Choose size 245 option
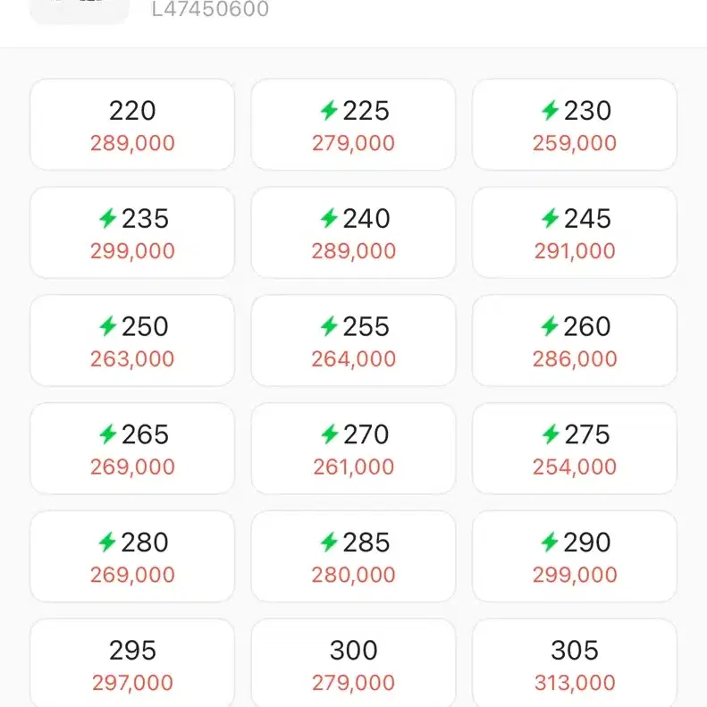 (575, 233)
